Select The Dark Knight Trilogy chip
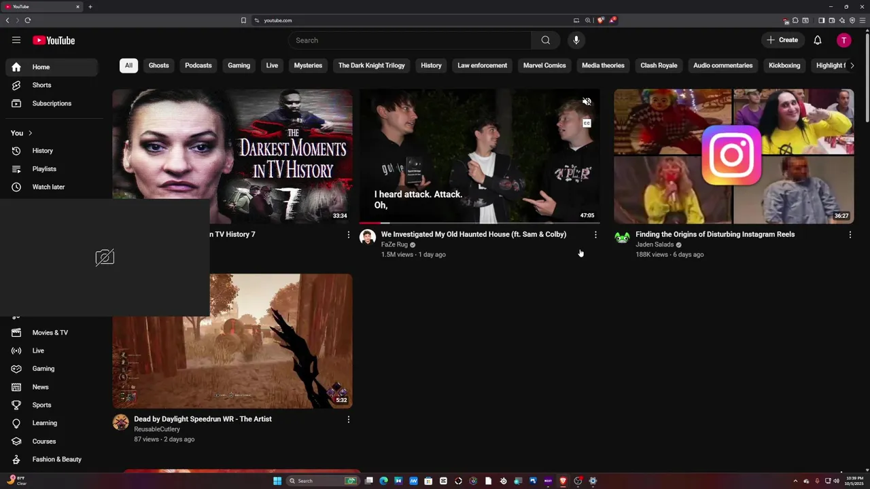Viewport: 870px width, 489px height. tap(372, 65)
